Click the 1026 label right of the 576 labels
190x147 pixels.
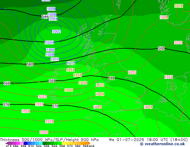98,107
